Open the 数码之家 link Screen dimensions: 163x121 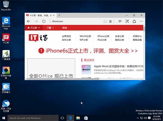(x=120, y=40)
